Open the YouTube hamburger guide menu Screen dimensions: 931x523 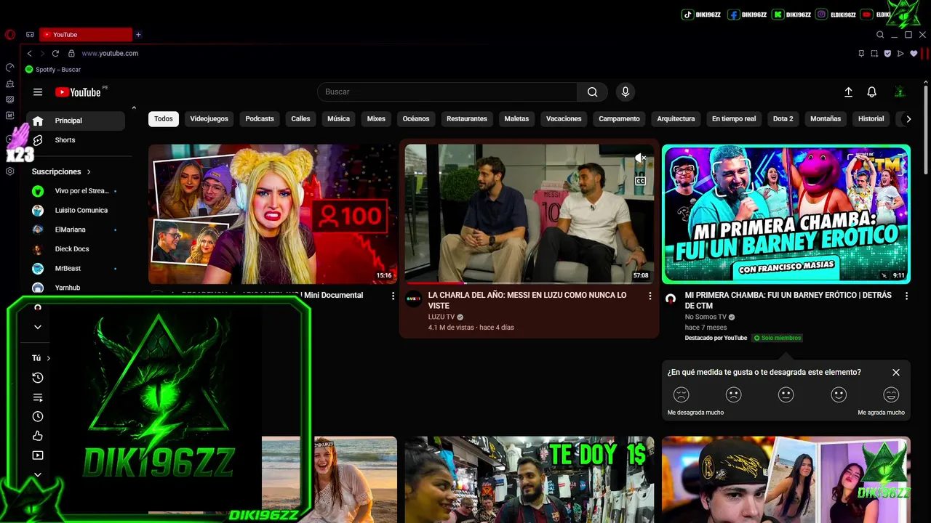(x=38, y=92)
